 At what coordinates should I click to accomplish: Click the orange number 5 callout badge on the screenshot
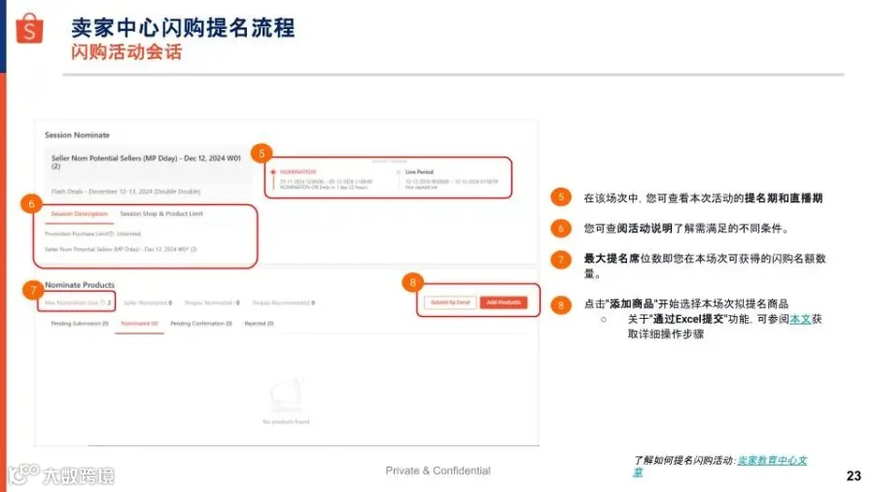click(x=262, y=154)
